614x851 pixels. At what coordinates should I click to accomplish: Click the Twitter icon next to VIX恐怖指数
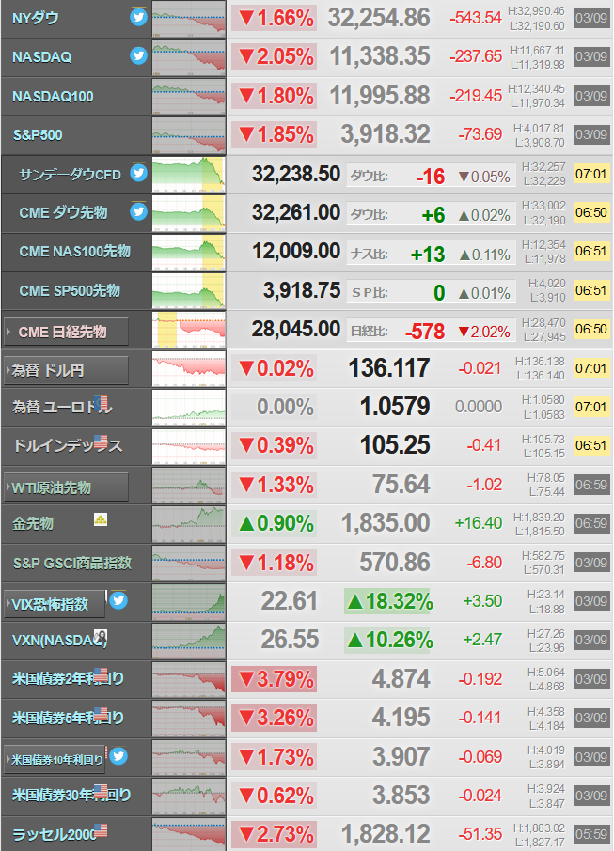pos(118,600)
